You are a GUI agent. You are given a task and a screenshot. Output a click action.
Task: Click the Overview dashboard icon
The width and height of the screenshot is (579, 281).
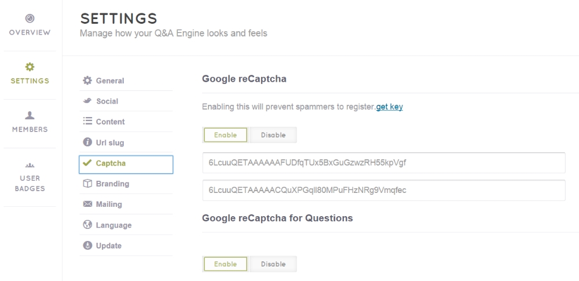pyautogui.click(x=31, y=20)
